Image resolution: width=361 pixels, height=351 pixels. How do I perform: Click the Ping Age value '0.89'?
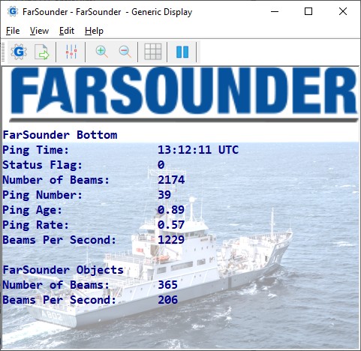point(171,210)
